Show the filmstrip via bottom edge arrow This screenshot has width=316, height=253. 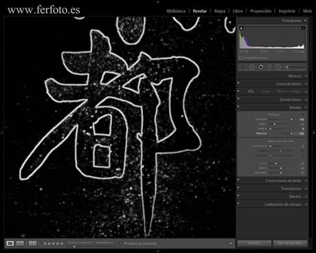click(x=158, y=251)
